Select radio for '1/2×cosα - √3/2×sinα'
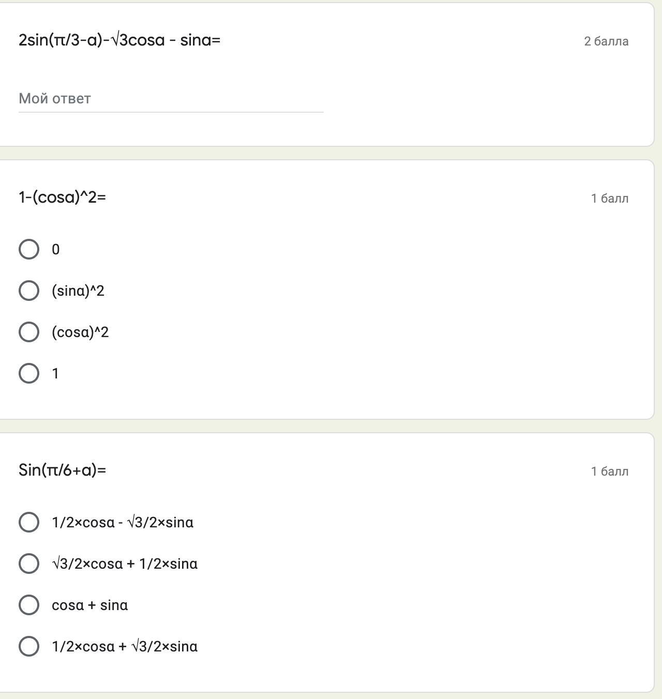 coord(29,522)
